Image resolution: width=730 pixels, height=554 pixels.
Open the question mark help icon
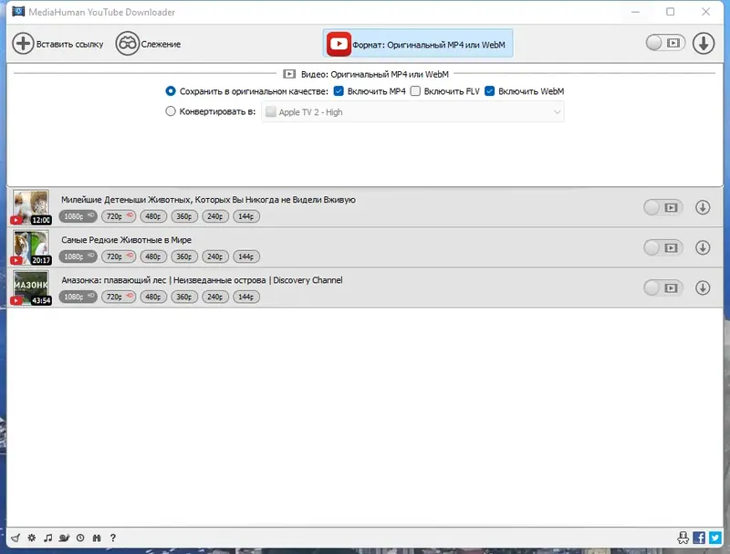coord(112,538)
